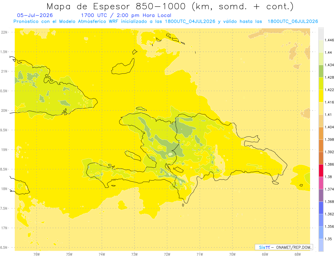Click the colorbar value 1.416
The width and height of the screenshot is (334, 258).
click(330, 102)
